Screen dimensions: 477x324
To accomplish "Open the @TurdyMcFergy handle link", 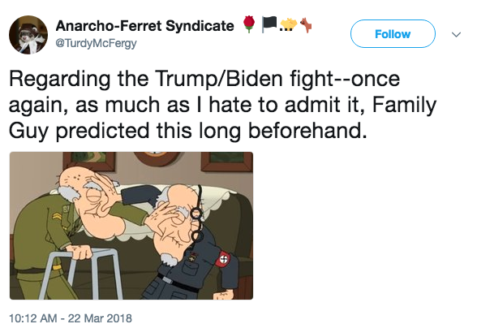I will click(x=96, y=44).
